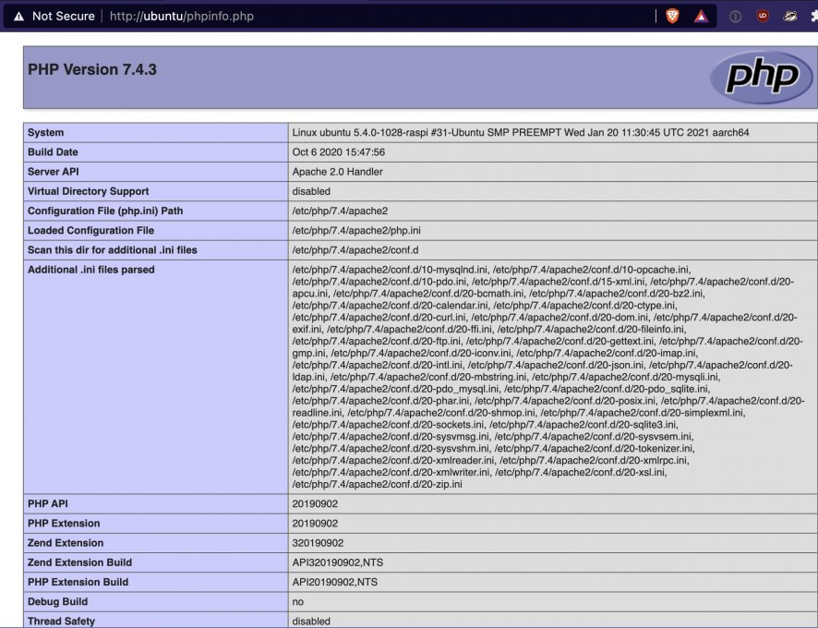Select the "/etc/php/7.4/apache2/php.ini" value
The image size is (818, 628).
pyautogui.click(x=355, y=230)
